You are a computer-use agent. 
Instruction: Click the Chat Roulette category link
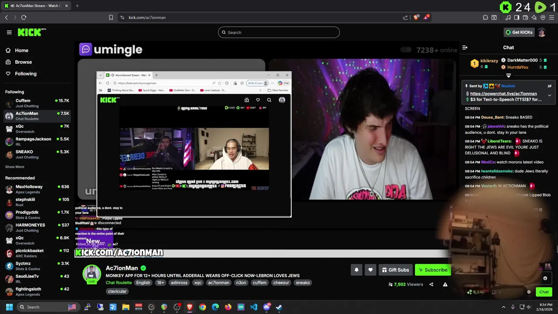tap(119, 283)
